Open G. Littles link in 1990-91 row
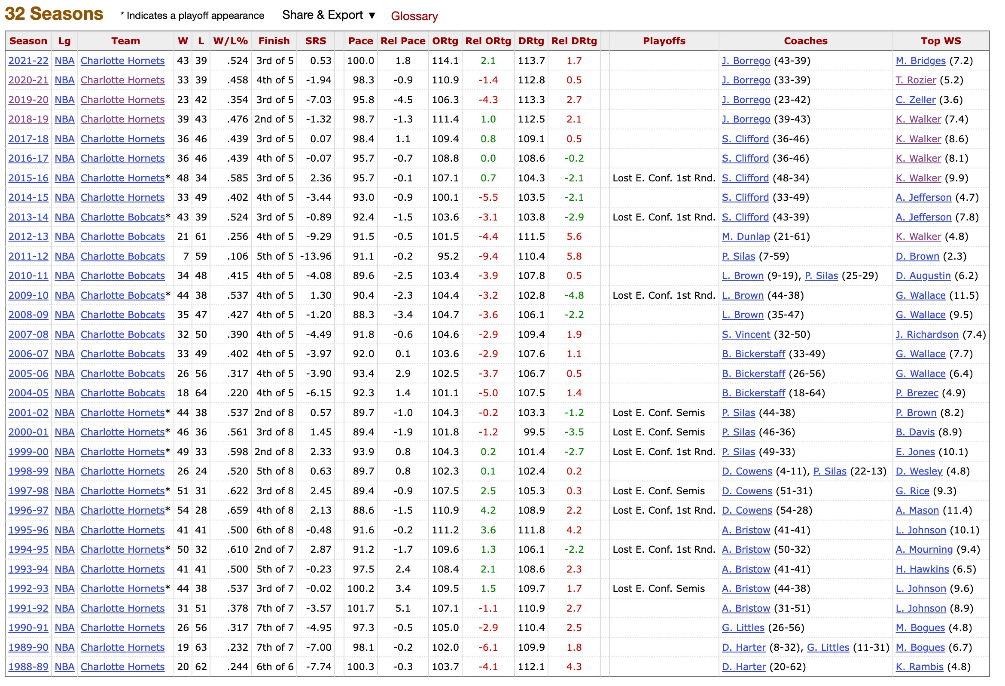The width and height of the screenshot is (1005, 686). (x=743, y=628)
